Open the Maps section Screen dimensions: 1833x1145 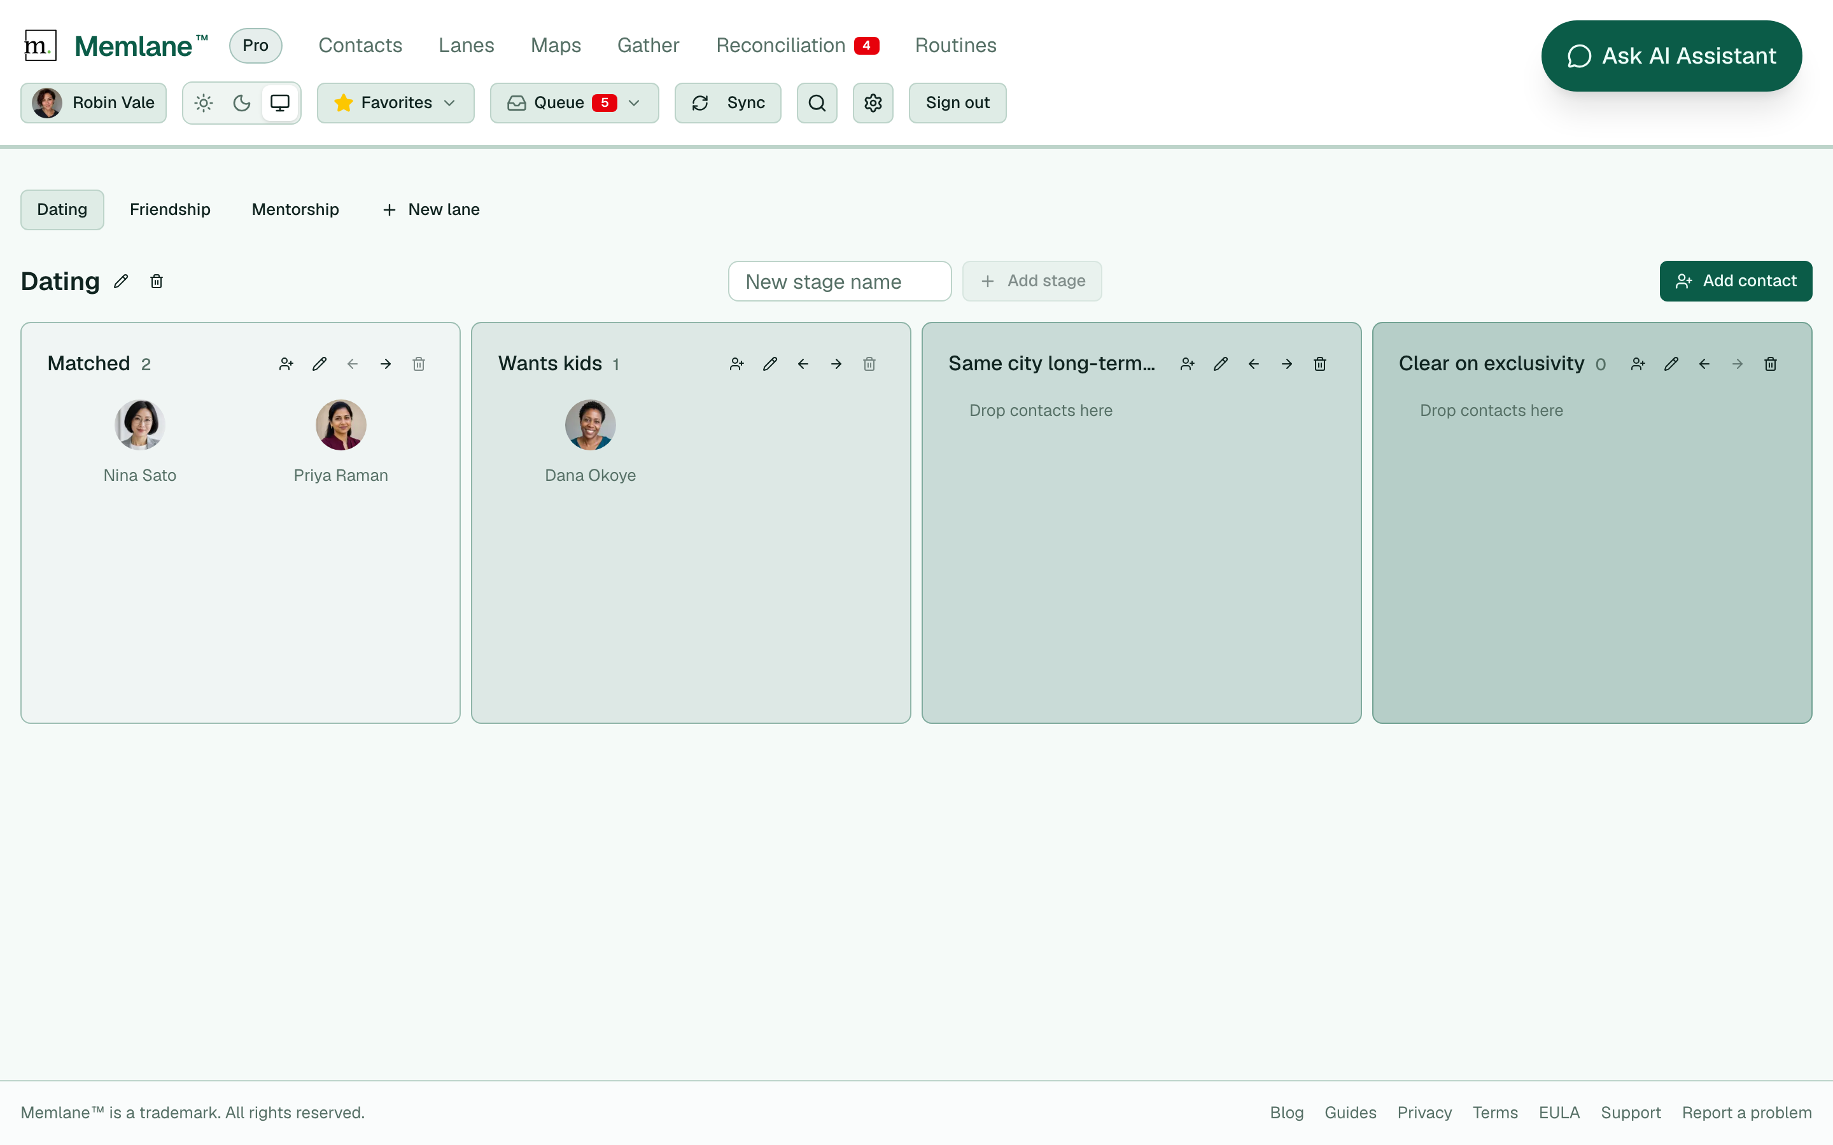556,45
